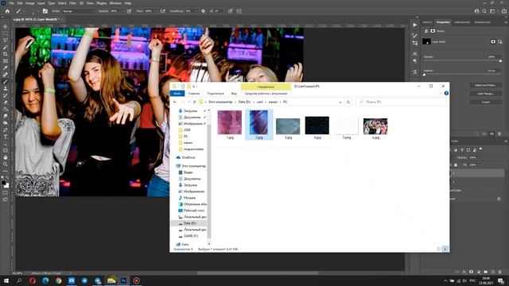
Task: Select pixel mask icon in Properties panel
Action: click(493, 41)
